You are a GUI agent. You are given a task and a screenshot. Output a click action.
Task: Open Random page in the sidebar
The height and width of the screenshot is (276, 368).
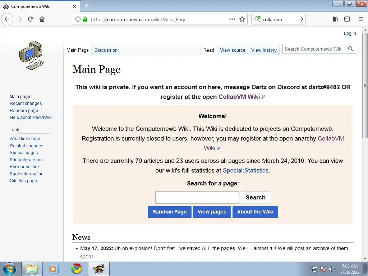pyautogui.click(x=24, y=111)
